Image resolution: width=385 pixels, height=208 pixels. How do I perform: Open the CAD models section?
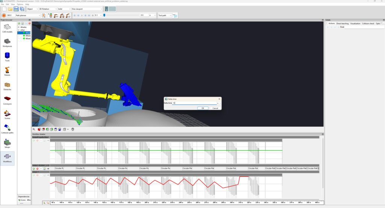8,28
